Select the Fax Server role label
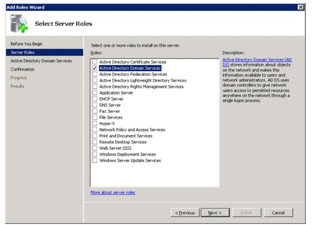 [x=110, y=111]
